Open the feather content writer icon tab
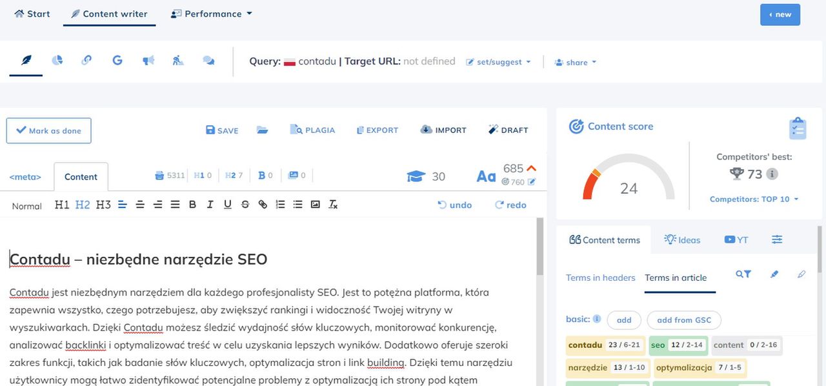Viewport: 826px width, 386px height. 26,61
